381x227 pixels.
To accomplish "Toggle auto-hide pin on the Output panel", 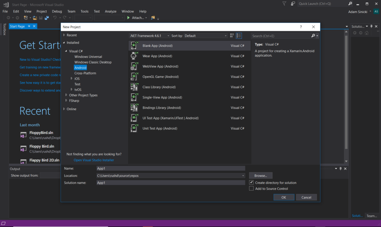I will point(340,168).
